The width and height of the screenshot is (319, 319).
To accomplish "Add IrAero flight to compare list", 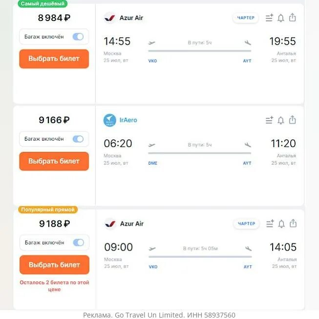I will coord(269,120).
